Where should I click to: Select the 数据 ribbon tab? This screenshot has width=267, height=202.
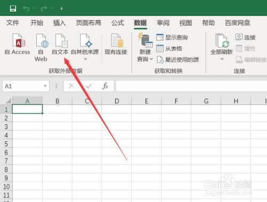click(140, 23)
